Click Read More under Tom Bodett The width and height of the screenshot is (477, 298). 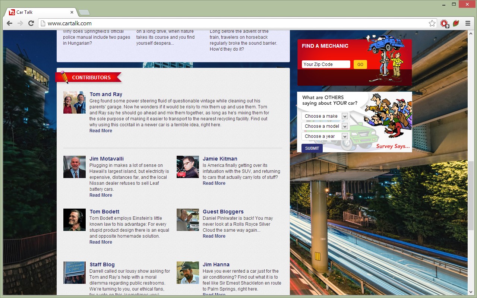(101, 242)
